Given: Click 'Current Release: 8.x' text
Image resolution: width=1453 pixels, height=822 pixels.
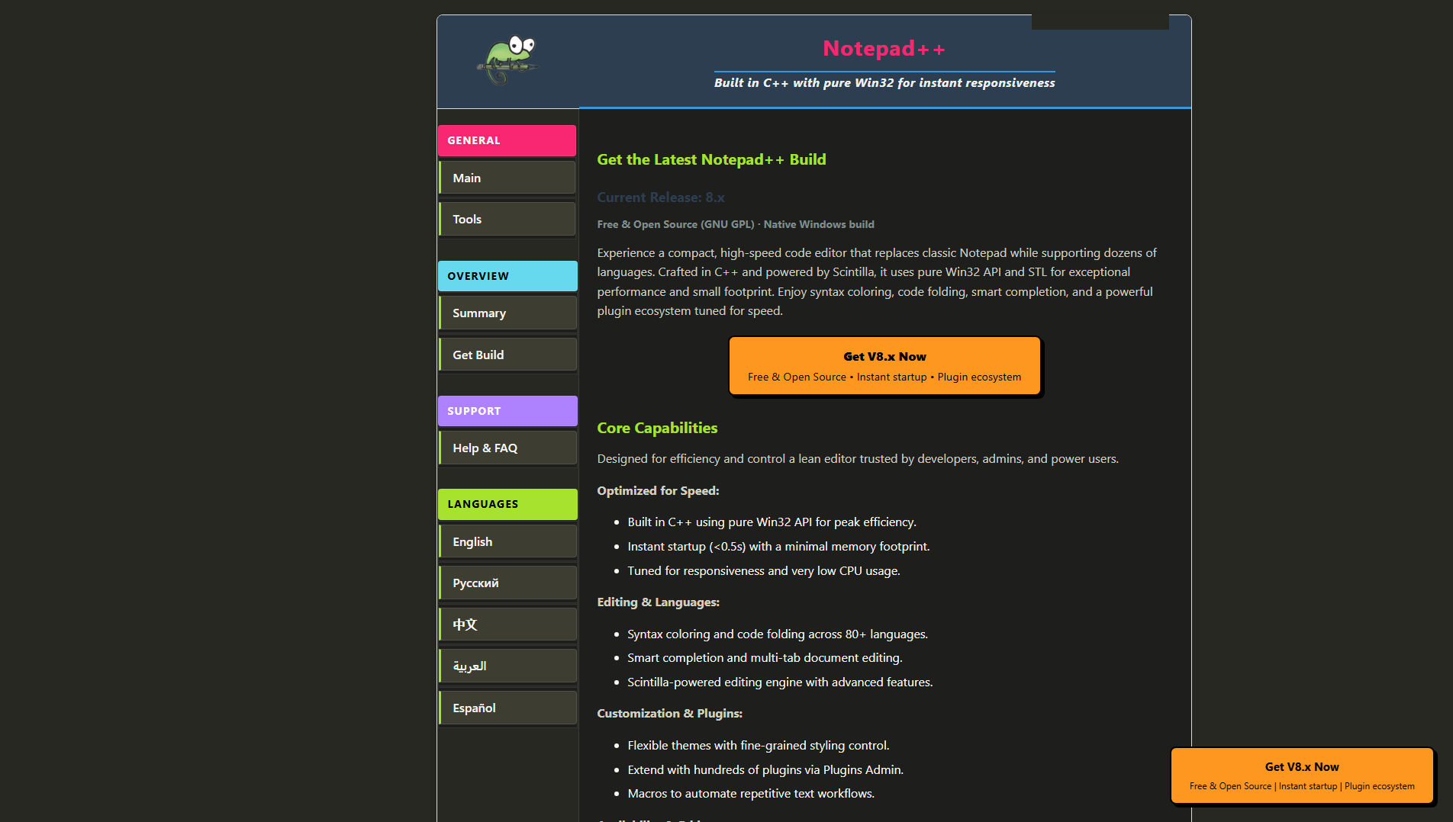Looking at the screenshot, I should pos(661,197).
